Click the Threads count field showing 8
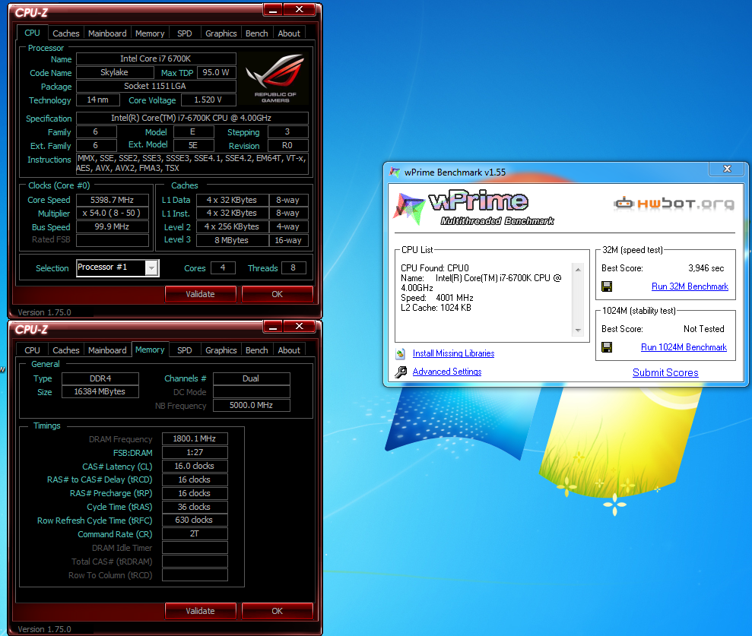The height and width of the screenshot is (636, 752). coord(294,268)
